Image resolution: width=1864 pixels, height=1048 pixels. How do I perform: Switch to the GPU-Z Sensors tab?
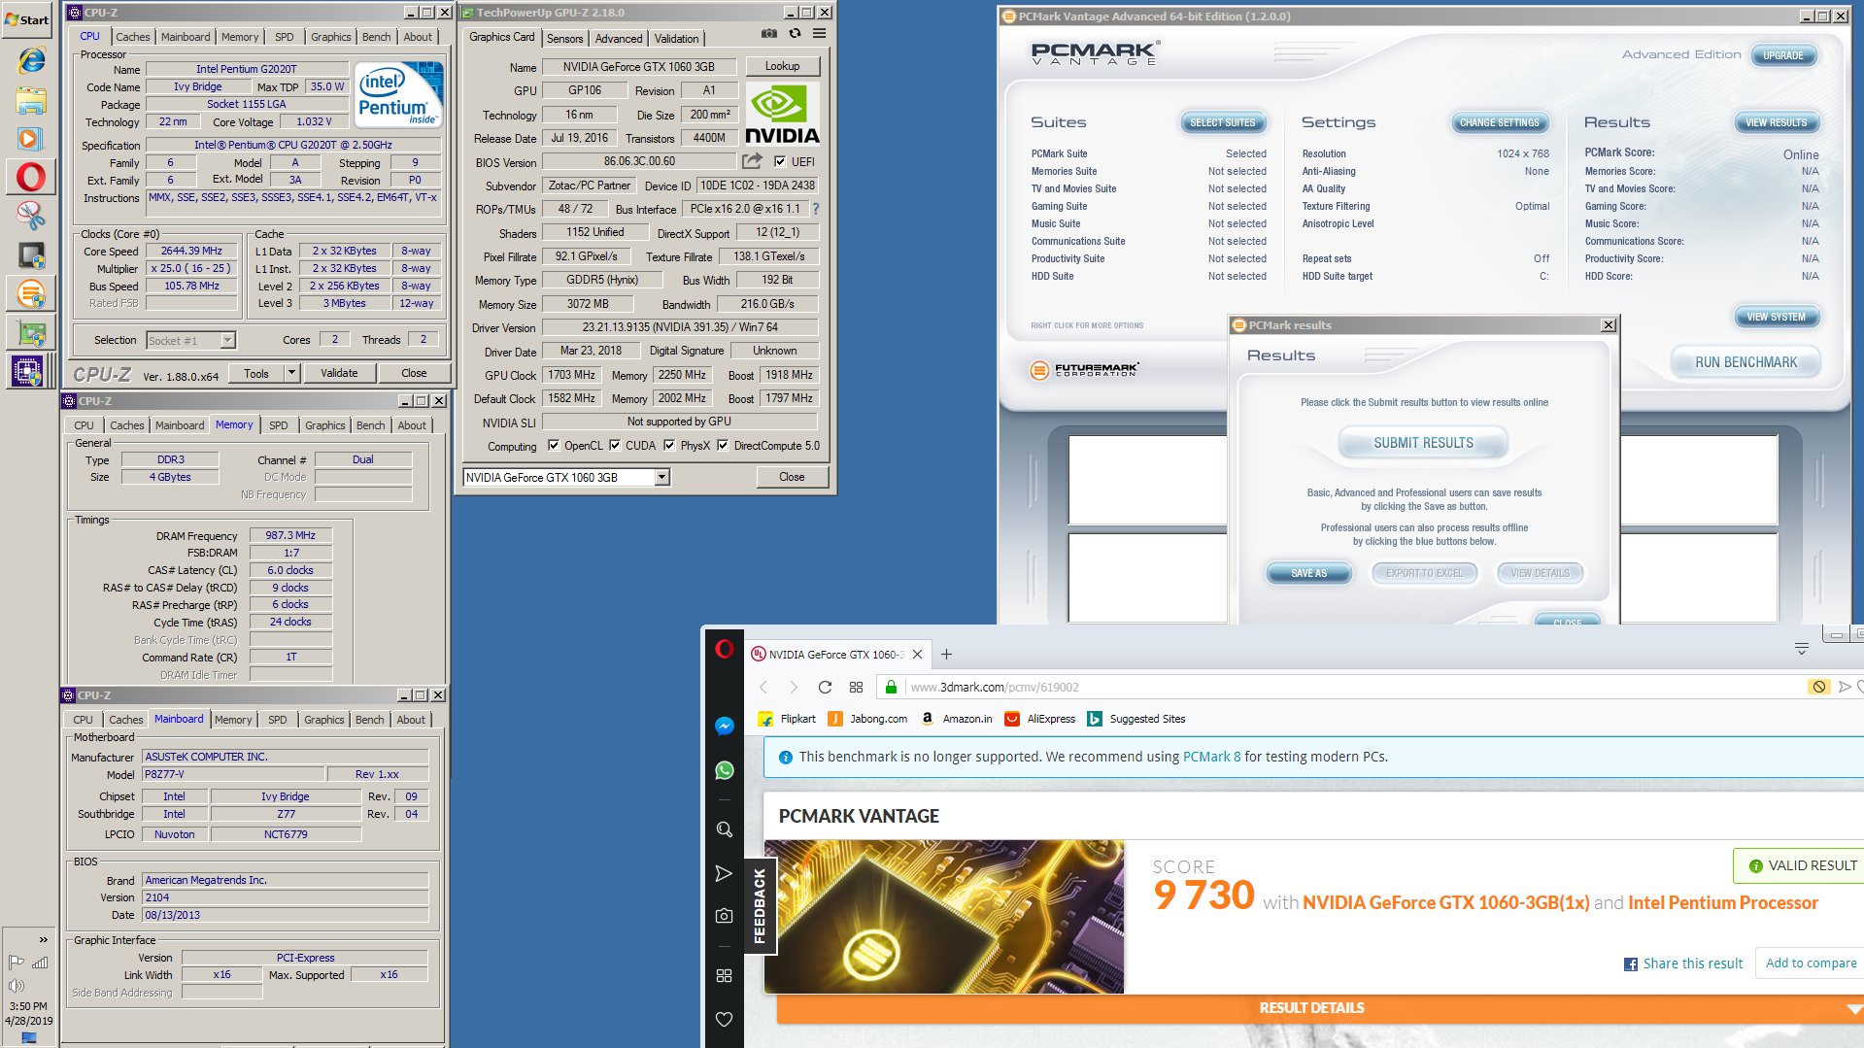pos(565,39)
